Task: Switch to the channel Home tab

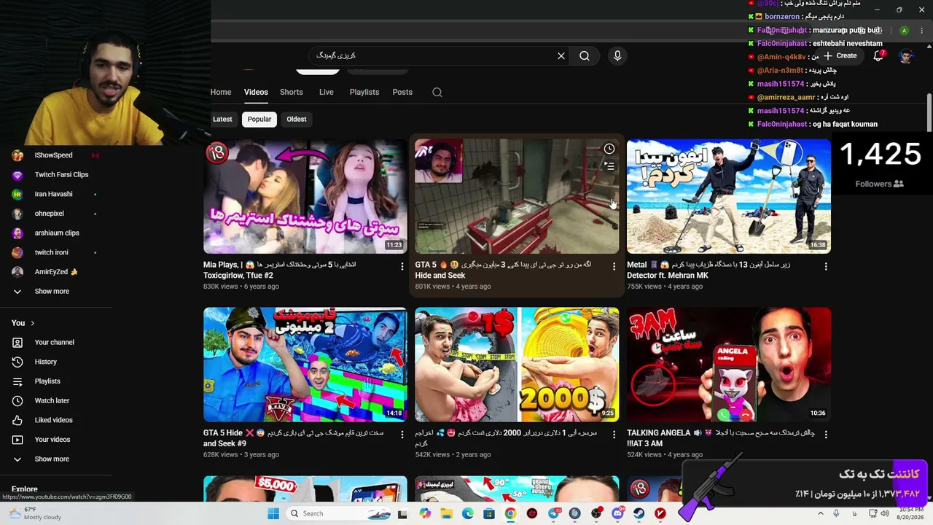Action: [221, 93]
